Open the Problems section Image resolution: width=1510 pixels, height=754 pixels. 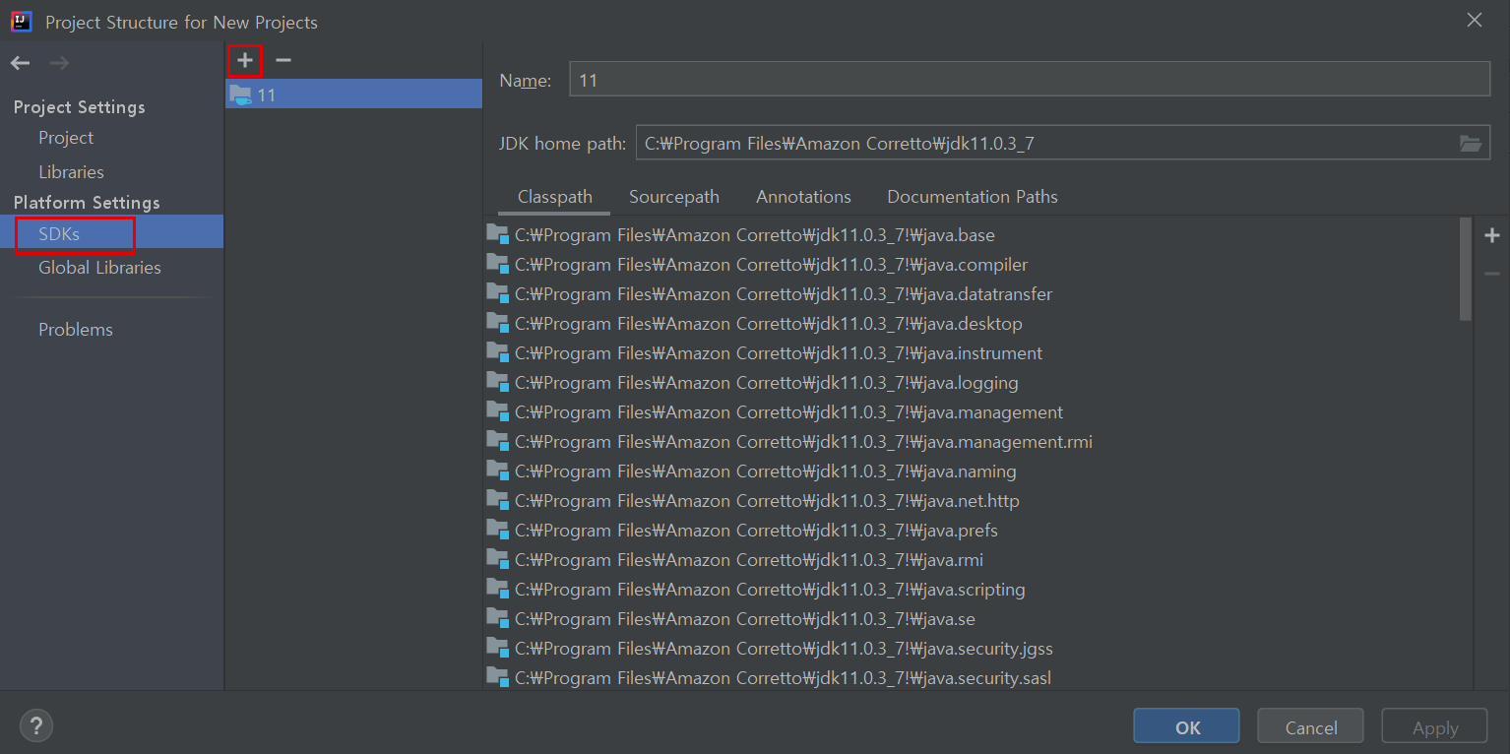[x=76, y=329]
